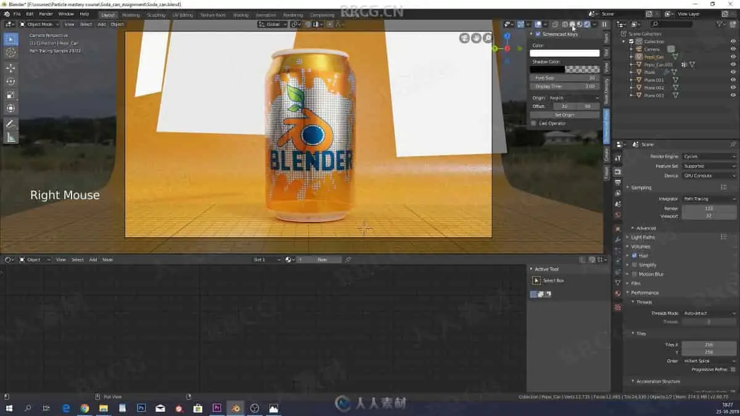Switch to solid viewport shading

click(572, 24)
